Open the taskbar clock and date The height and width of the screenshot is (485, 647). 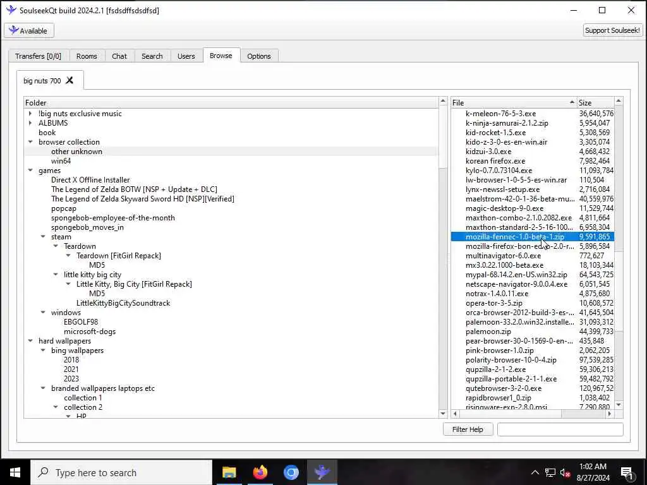tap(593, 472)
